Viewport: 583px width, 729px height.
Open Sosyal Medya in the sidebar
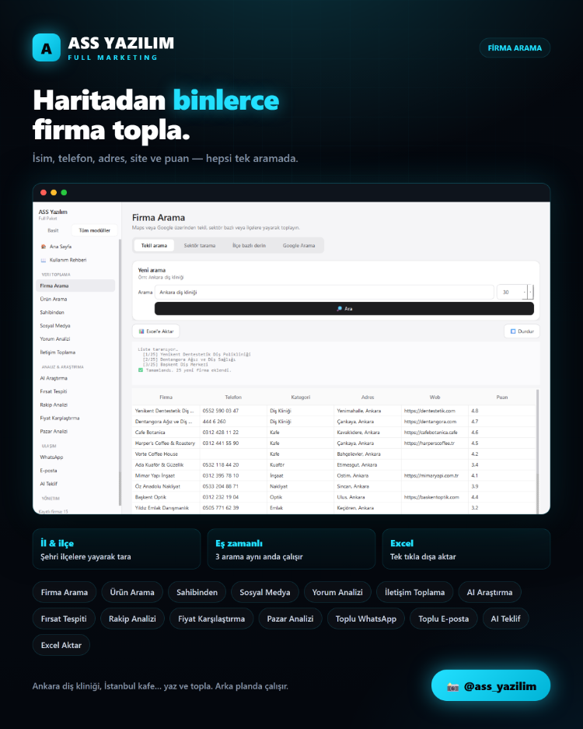coord(75,326)
